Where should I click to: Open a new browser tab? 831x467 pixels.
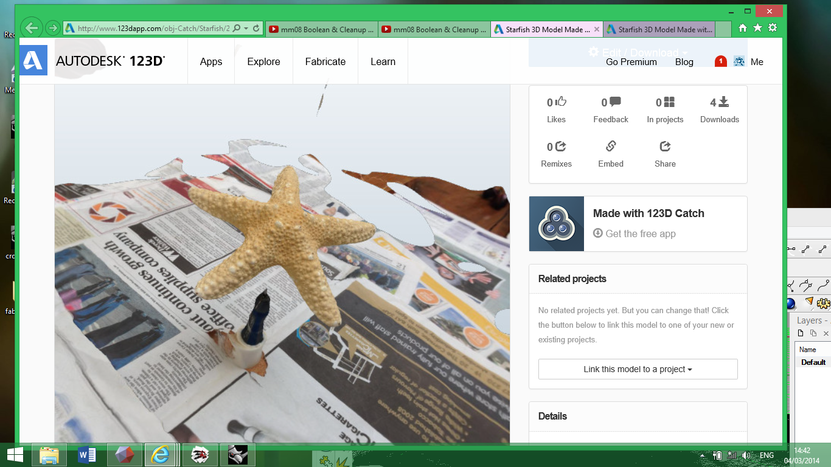[x=723, y=29]
